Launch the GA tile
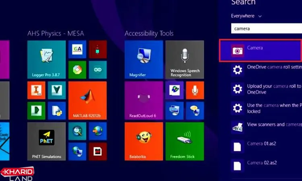Screen dimensions: 302x181 pyautogui.click(x=77, y=49)
